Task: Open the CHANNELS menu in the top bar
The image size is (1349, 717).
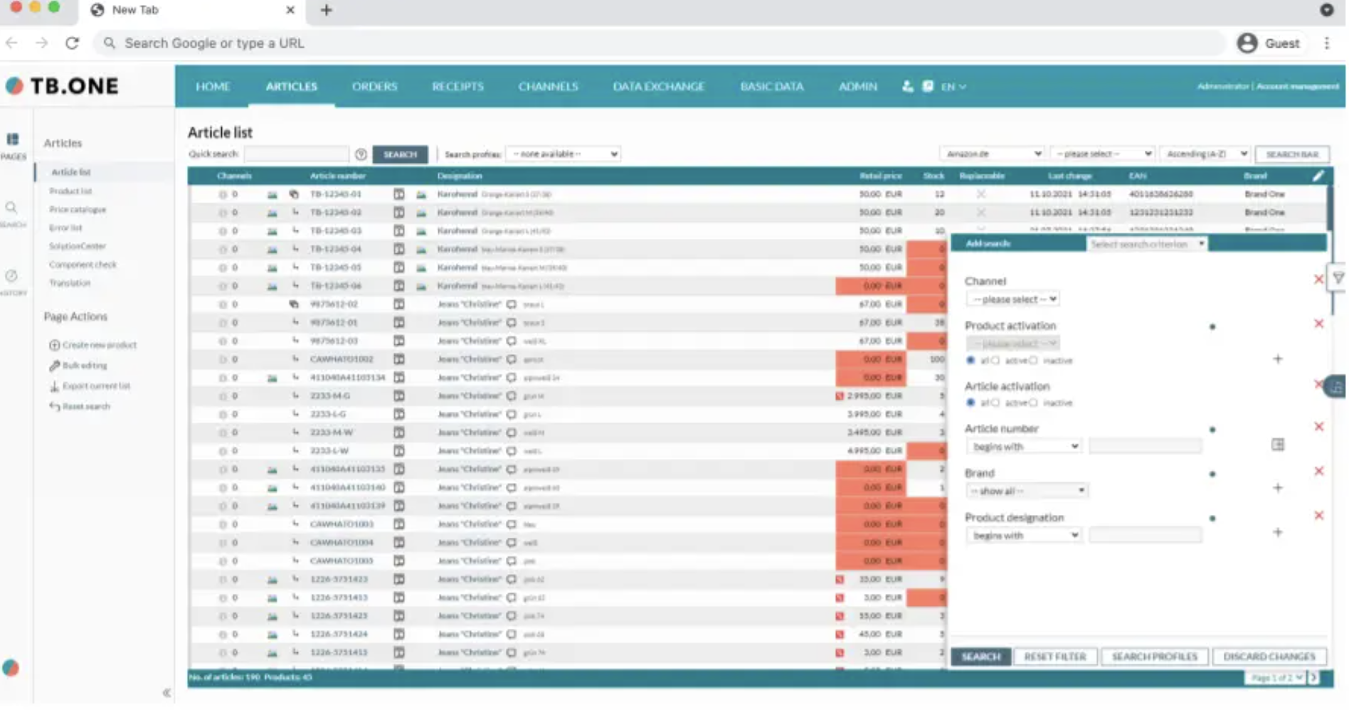Action: [x=546, y=86]
